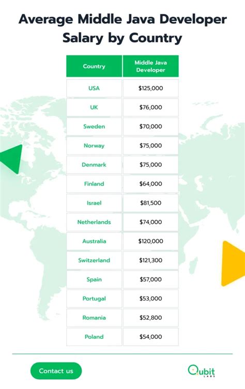Select the Switzerland country cell
The height and width of the screenshot is (389, 245).
(94, 260)
